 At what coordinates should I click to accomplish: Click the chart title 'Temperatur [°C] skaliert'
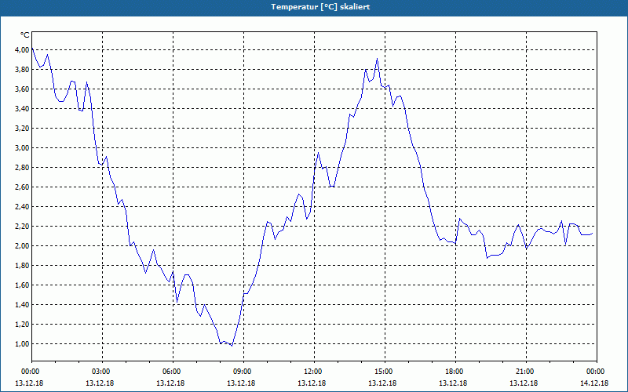pos(320,7)
